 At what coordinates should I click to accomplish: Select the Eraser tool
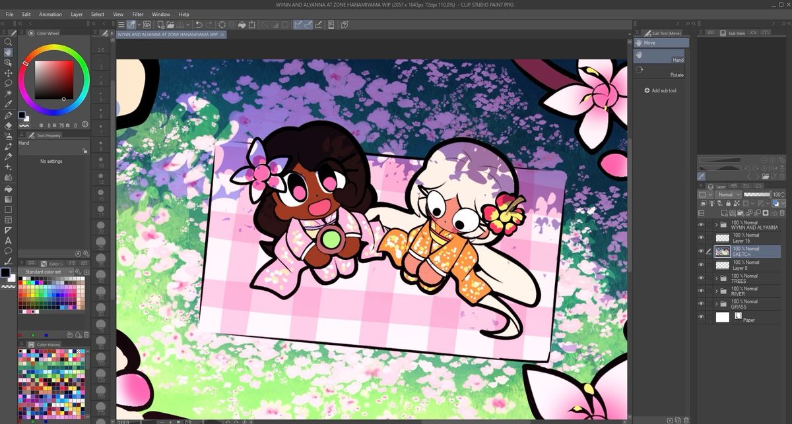[8, 125]
